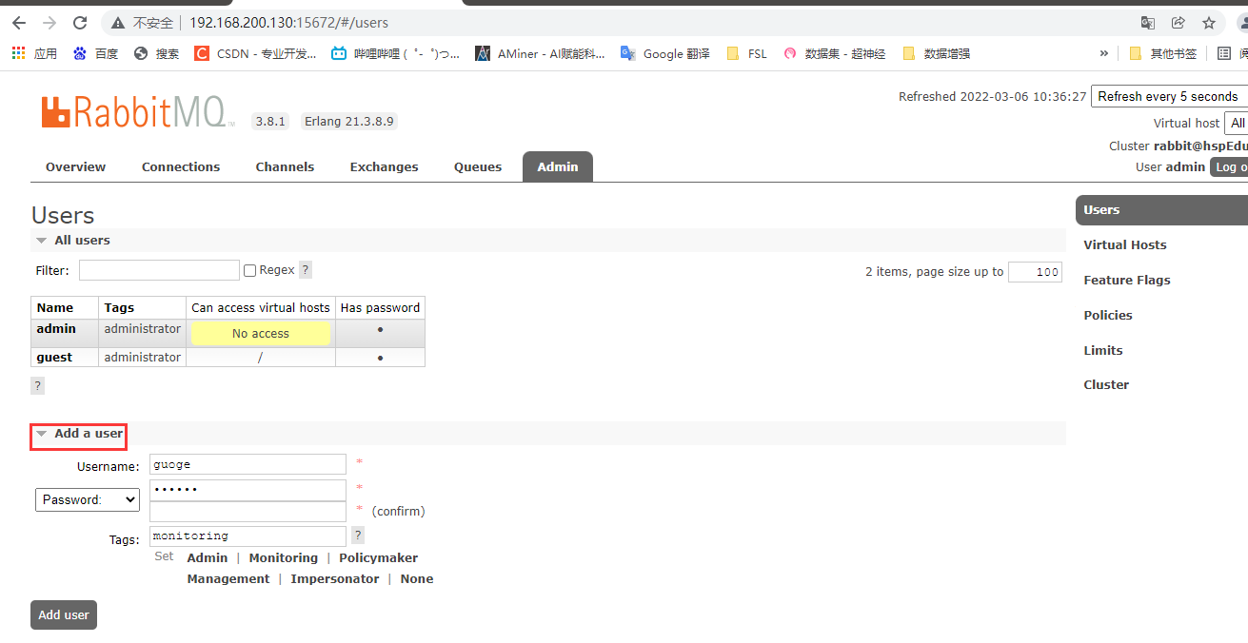Open the Google 翻译 bookmark
1248x643 pixels.
pyautogui.click(x=665, y=53)
